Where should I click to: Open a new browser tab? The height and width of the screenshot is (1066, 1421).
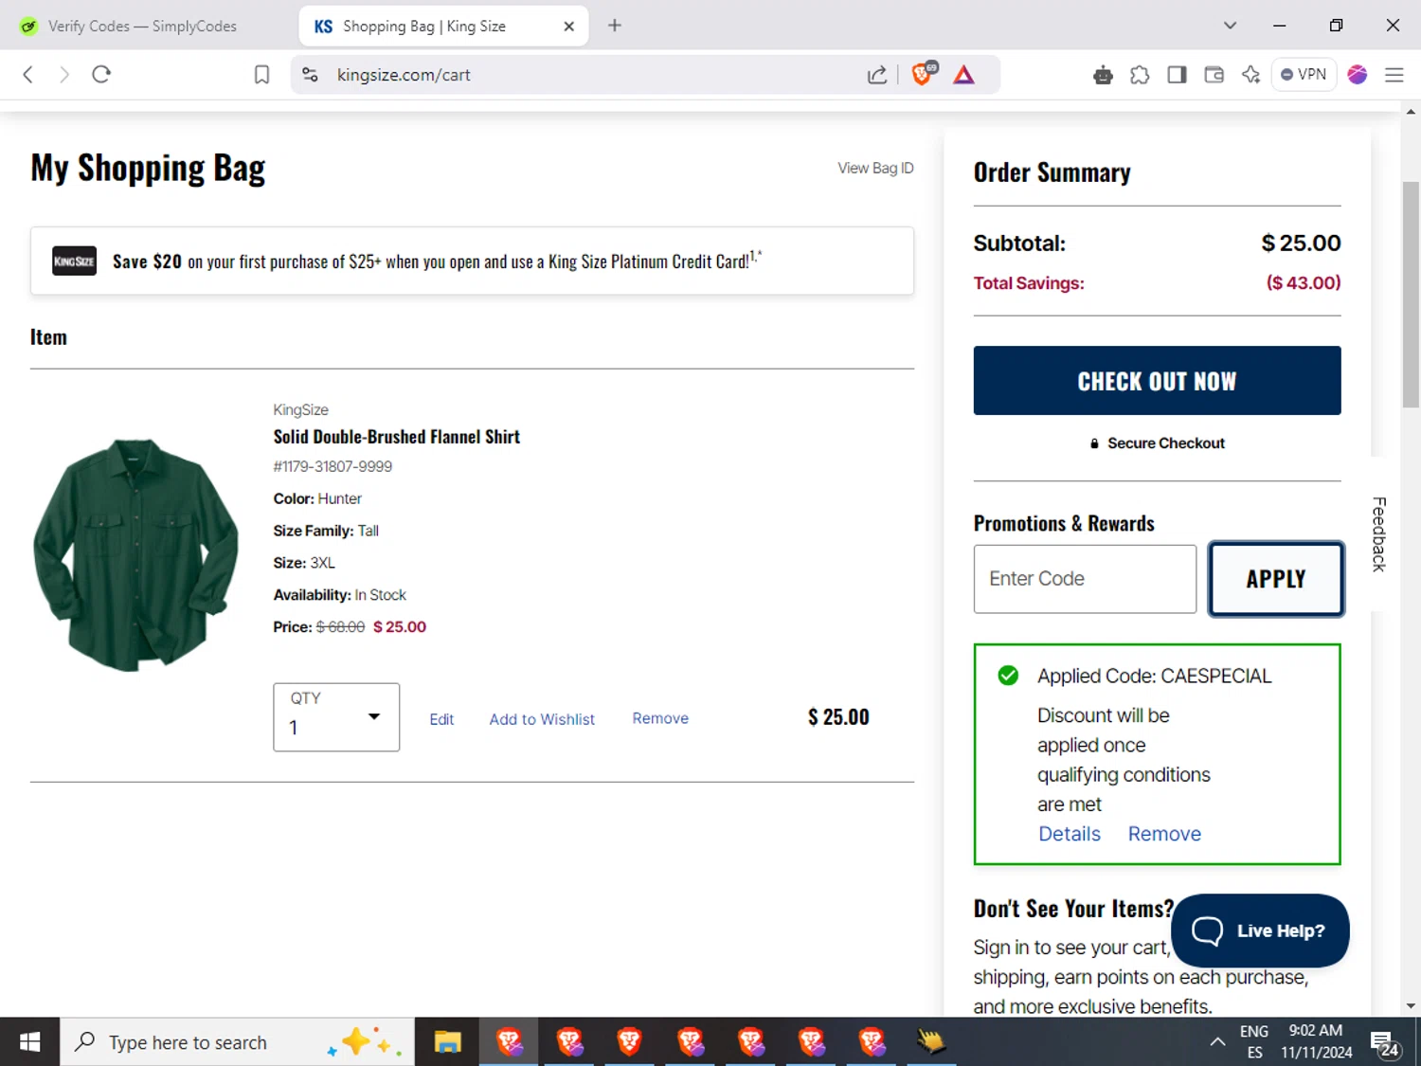[615, 26]
